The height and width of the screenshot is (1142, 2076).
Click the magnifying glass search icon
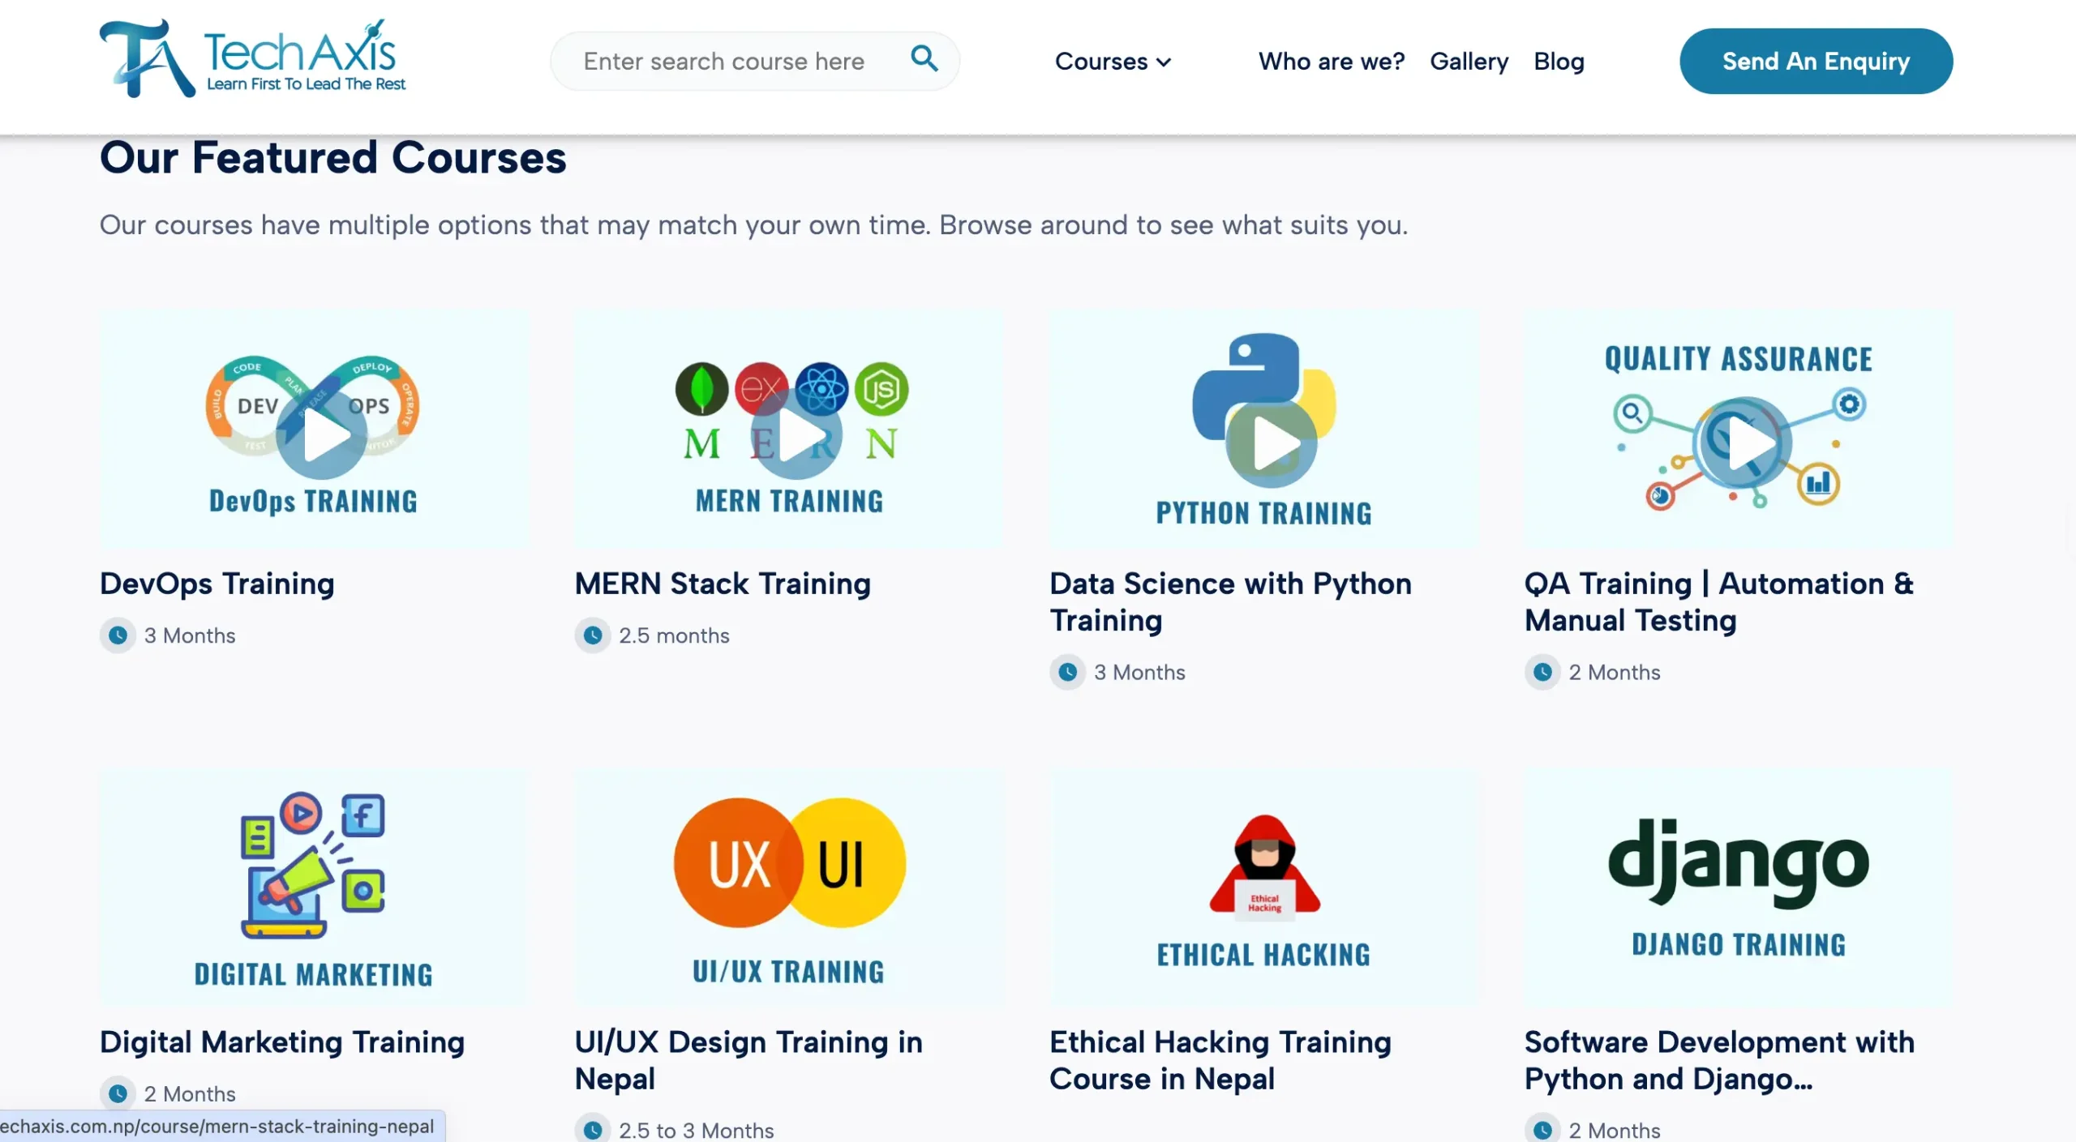(924, 58)
